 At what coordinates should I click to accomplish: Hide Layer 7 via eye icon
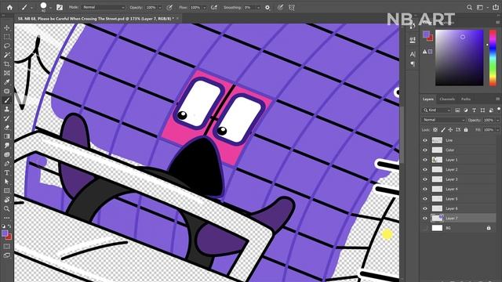425,218
